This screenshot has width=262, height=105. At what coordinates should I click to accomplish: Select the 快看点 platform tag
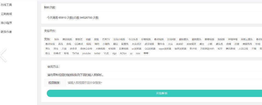tap(57, 53)
